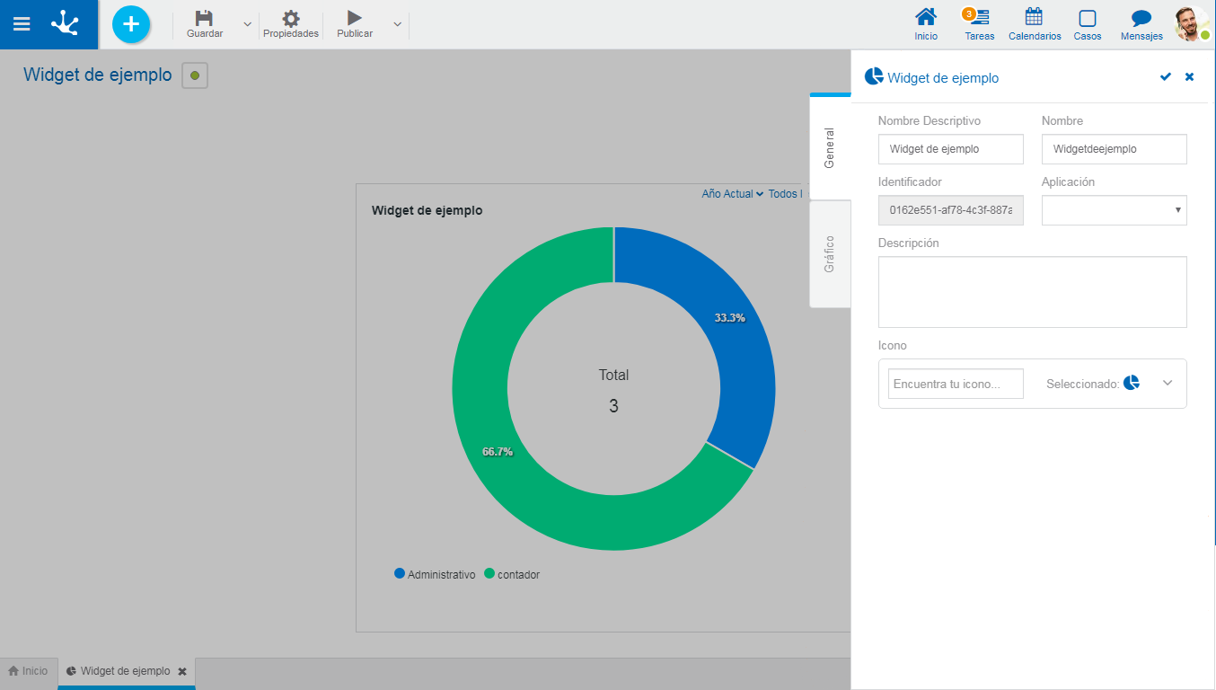Expand the Publicar dropdown arrow

398,24
